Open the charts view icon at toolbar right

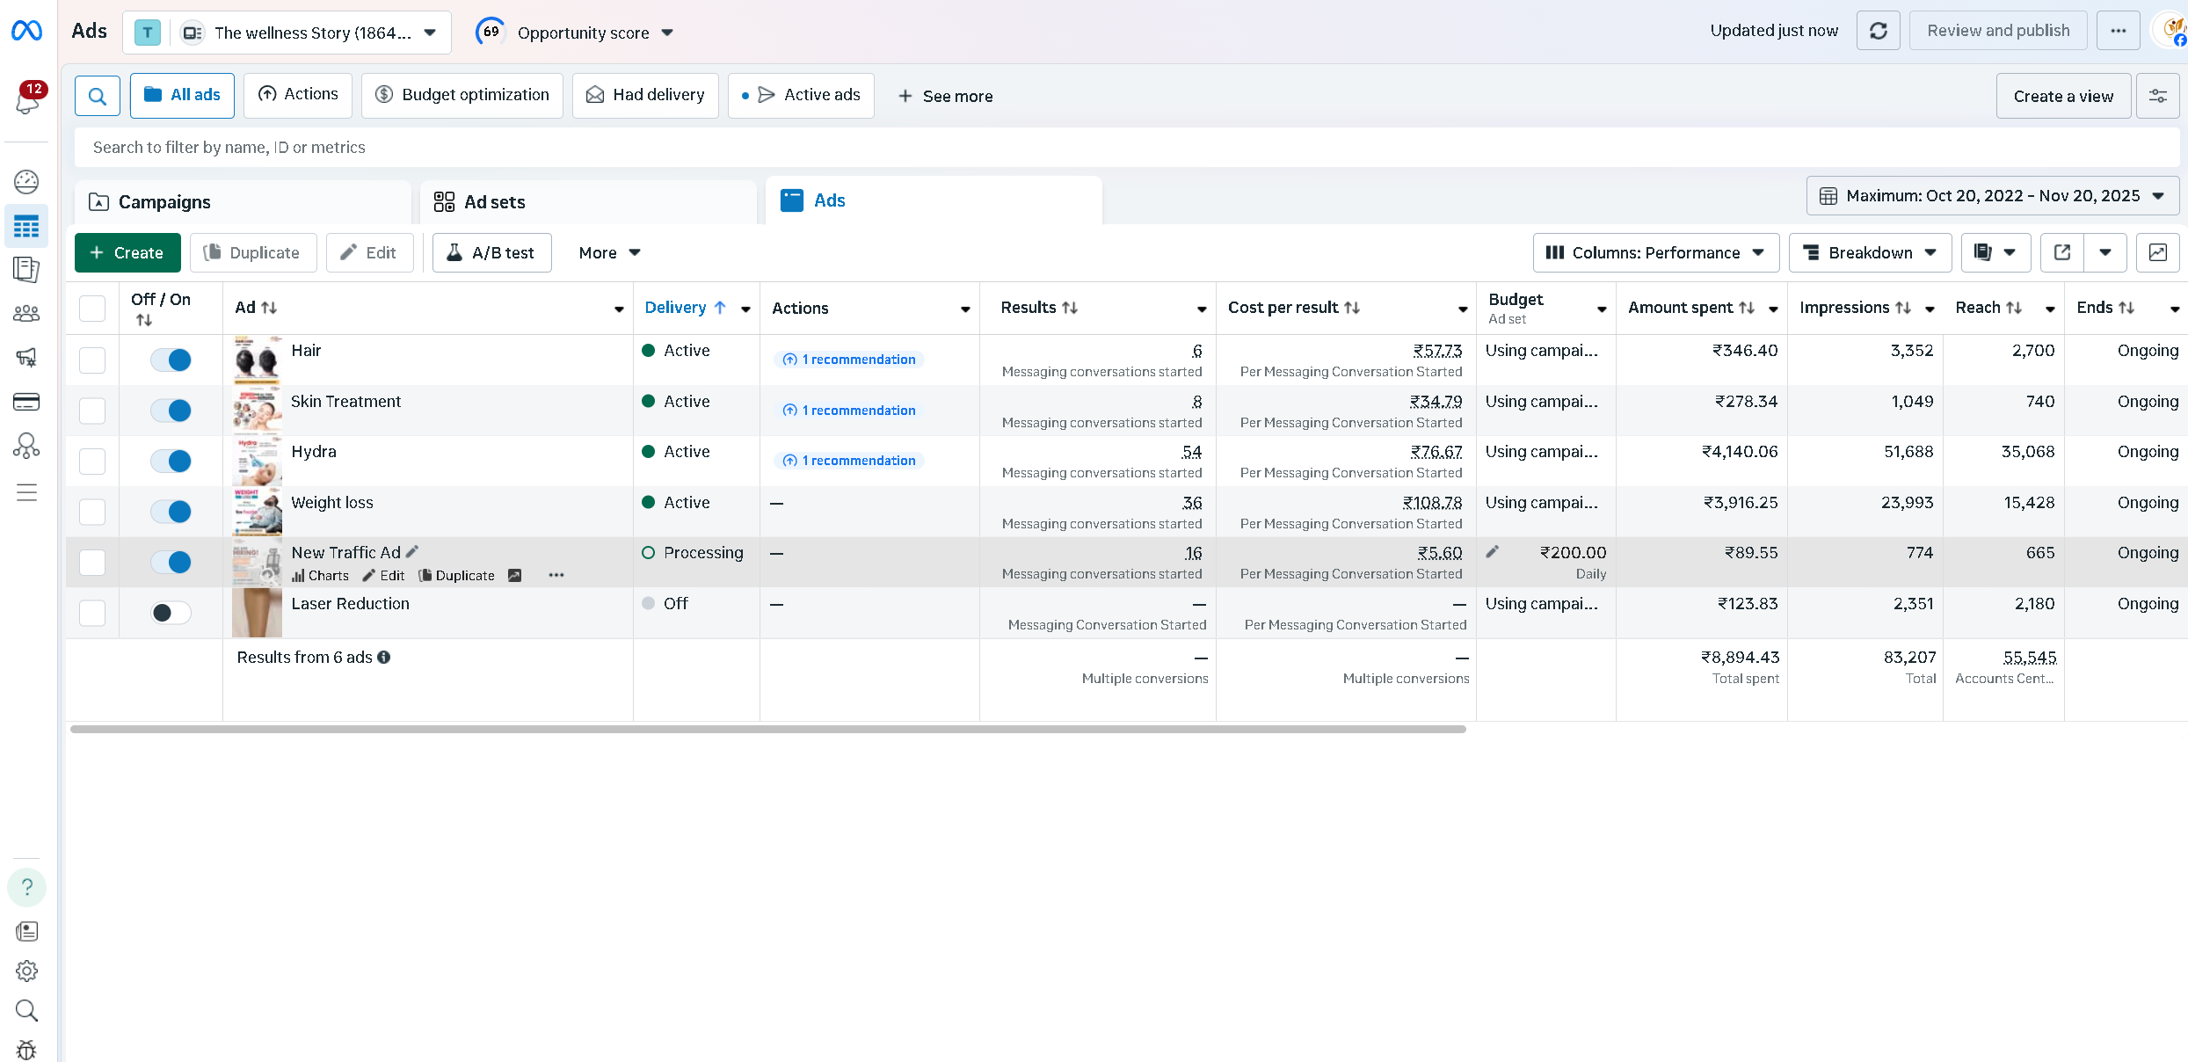(x=2157, y=253)
